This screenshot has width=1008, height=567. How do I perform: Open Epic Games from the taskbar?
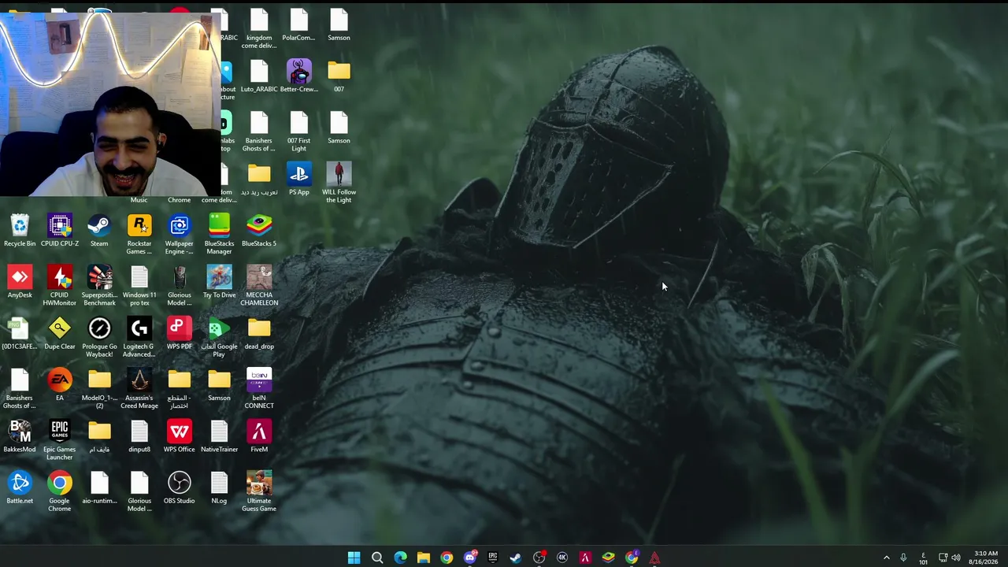493,558
